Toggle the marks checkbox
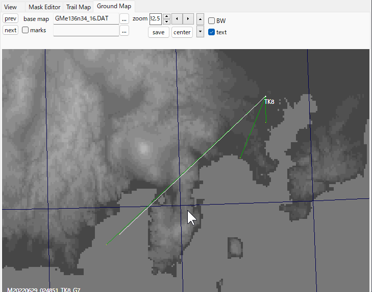Screen dimensions: 372x292 click(25, 30)
